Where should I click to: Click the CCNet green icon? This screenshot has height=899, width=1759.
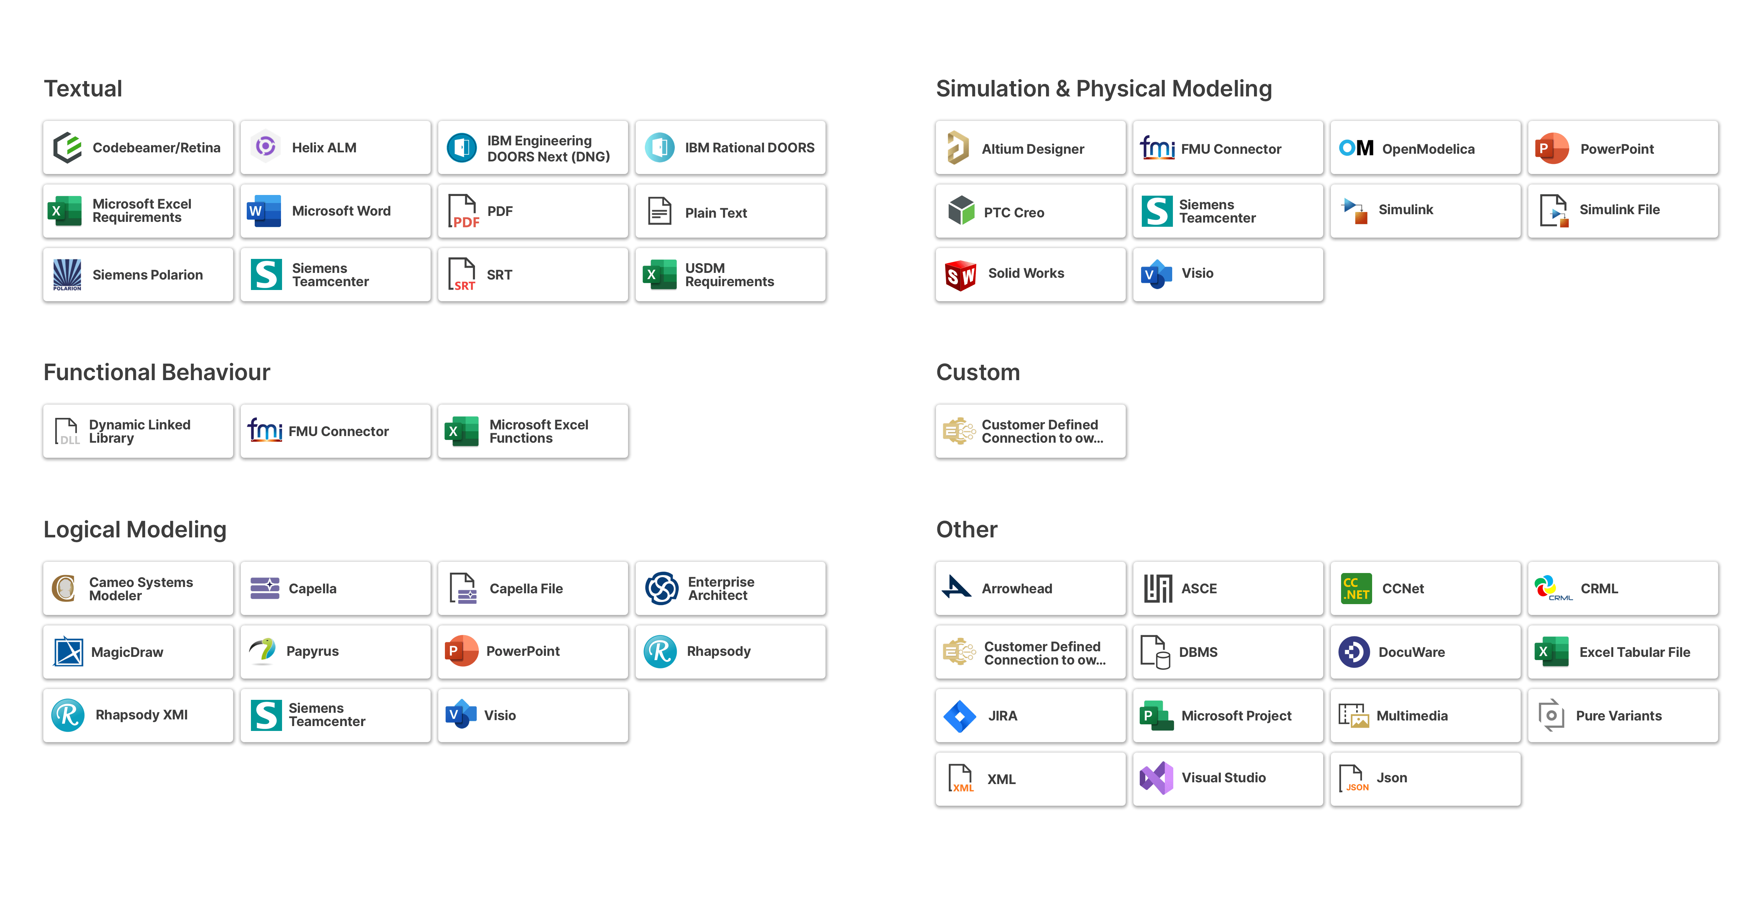(1356, 588)
